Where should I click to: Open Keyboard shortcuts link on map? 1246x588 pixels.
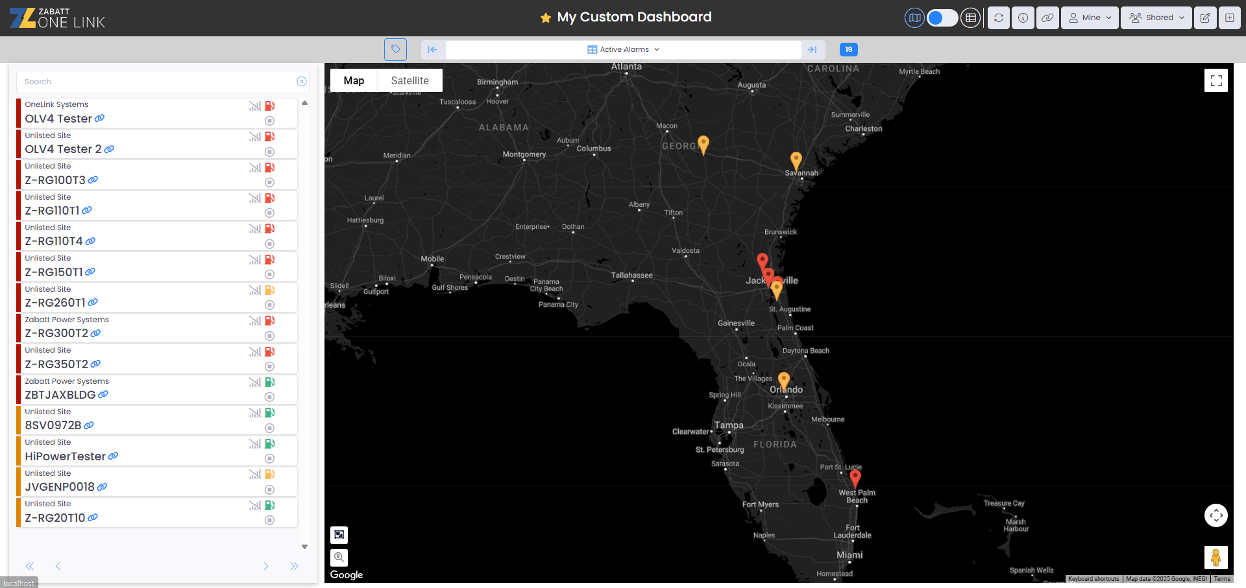[x=1093, y=579]
